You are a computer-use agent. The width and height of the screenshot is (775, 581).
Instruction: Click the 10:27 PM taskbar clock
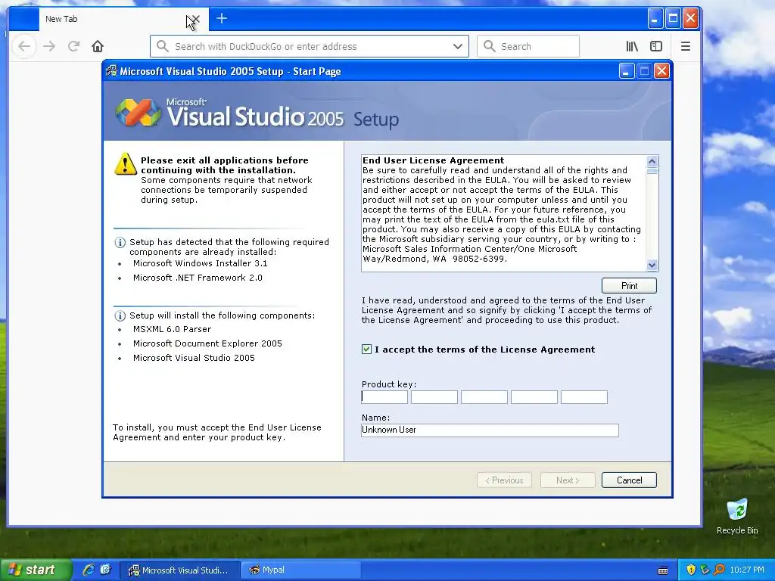[747, 570]
